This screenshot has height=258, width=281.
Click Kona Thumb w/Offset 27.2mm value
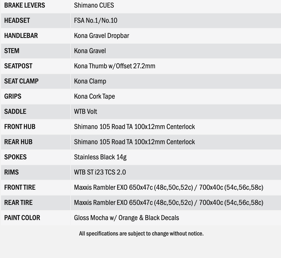tap(115, 66)
